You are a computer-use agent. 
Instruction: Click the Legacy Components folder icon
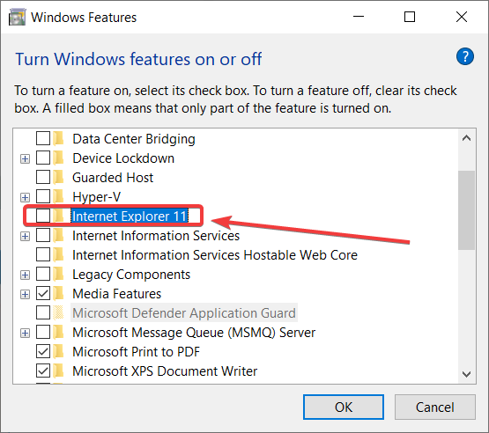pyautogui.click(x=58, y=275)
